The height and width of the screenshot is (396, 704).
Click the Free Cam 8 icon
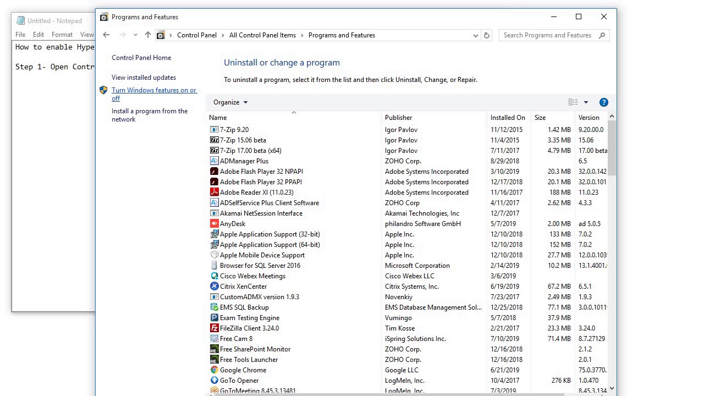pos(214,339)
